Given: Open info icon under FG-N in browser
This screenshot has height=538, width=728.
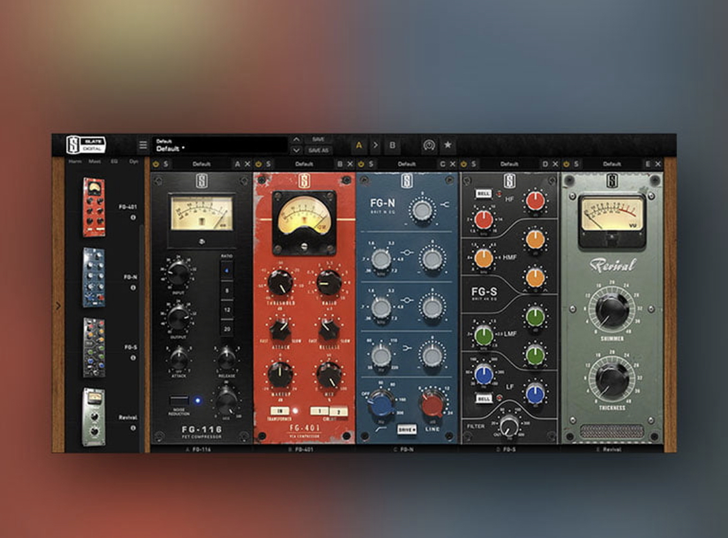Looking at the screenshot, I should tap(133, 288).
